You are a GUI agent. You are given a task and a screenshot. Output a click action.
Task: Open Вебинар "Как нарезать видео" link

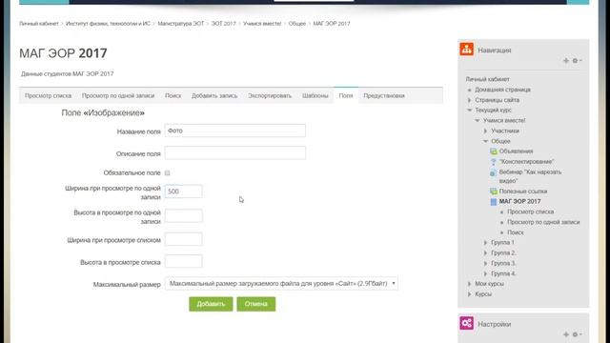[x=530, y=176]
